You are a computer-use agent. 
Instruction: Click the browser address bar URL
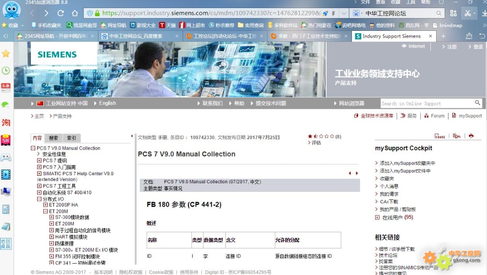(x=211, y=13)
